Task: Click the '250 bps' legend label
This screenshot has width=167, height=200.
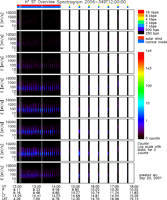Action: tap(152, 33)
